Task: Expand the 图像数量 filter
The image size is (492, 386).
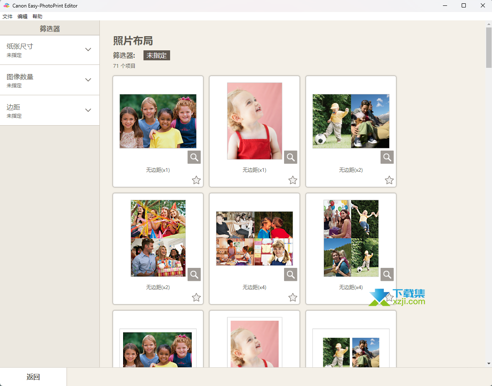Action: click(x=49, y=80)
